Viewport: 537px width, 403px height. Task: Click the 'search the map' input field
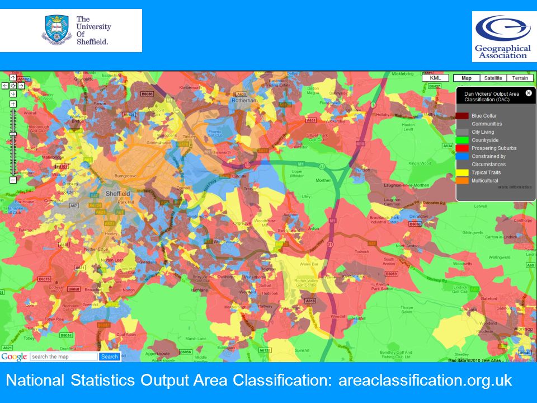pos(64,357)
